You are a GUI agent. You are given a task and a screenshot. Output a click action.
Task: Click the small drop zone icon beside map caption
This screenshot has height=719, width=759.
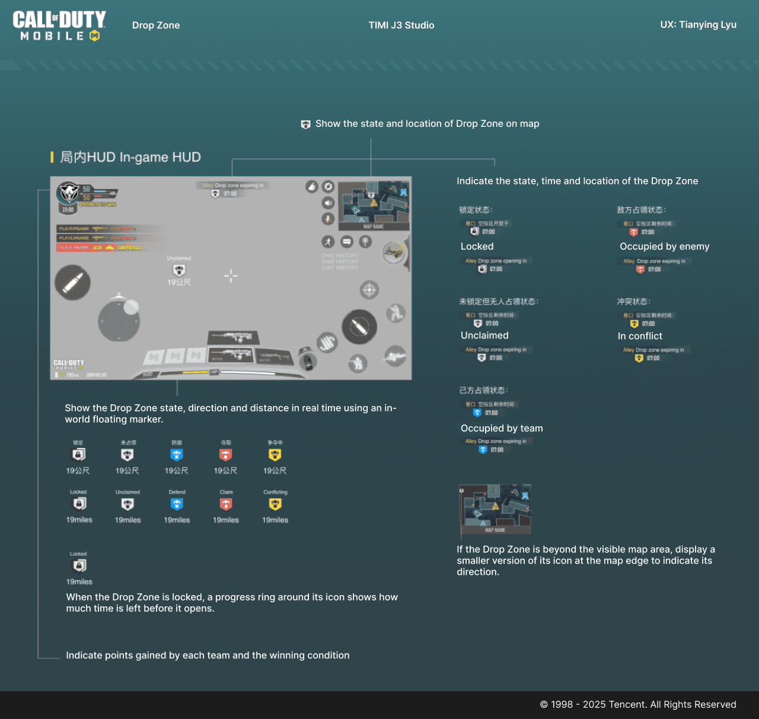[x=305, y=124]
